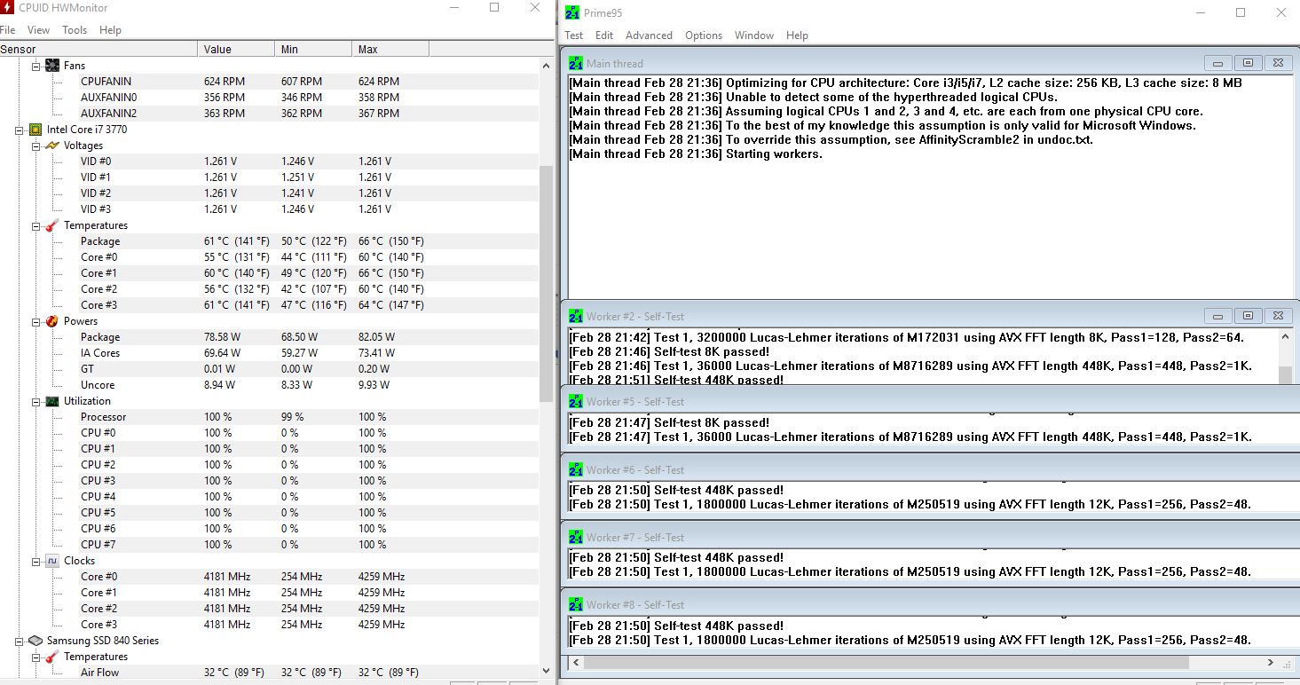This screenshot has height=685, width=1300.
Task: Open the Prime95 Edit menu
Action: (604, 35)
